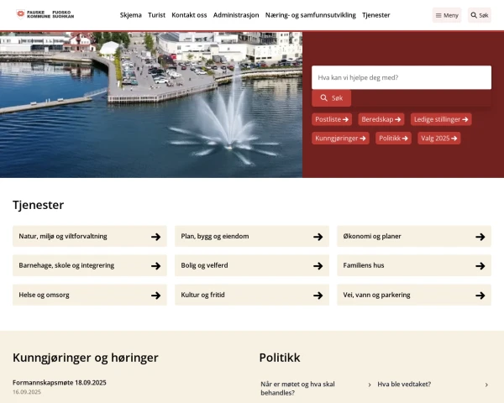Click arrow on Plan, bygg og eiendom

point(318,237)
